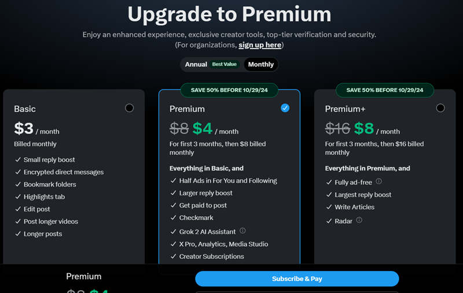
Task: Click the Creator Subscriptions checkmark icon
Action: click(173, 256)
